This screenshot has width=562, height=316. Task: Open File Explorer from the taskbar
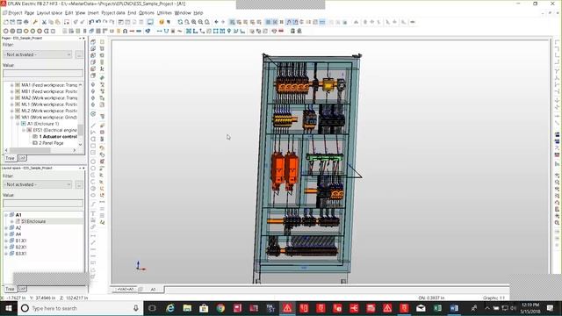pyautogui.click(x=187, y=308)
